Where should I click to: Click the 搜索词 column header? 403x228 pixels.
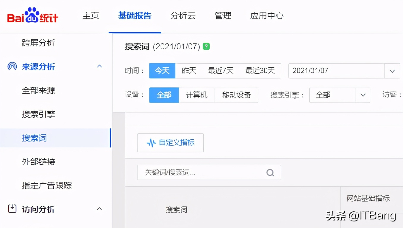[x=176, y=210]
